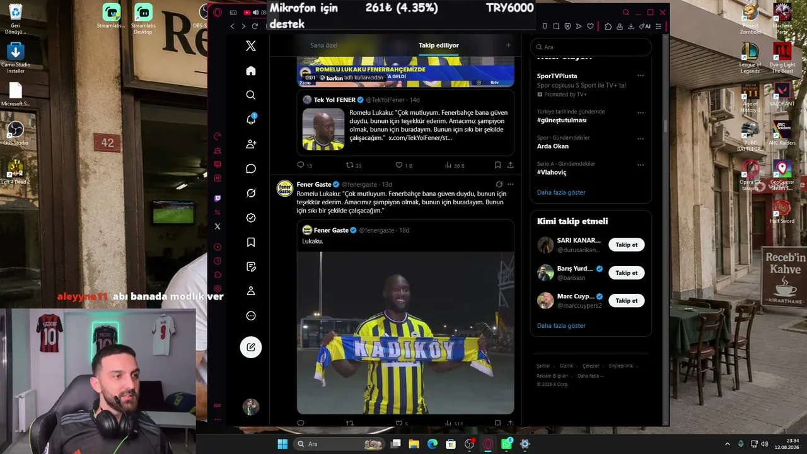The width and height of the screenshot is (807, 454).
Task: Open X chat messages icon
Action: click(251, 169)
